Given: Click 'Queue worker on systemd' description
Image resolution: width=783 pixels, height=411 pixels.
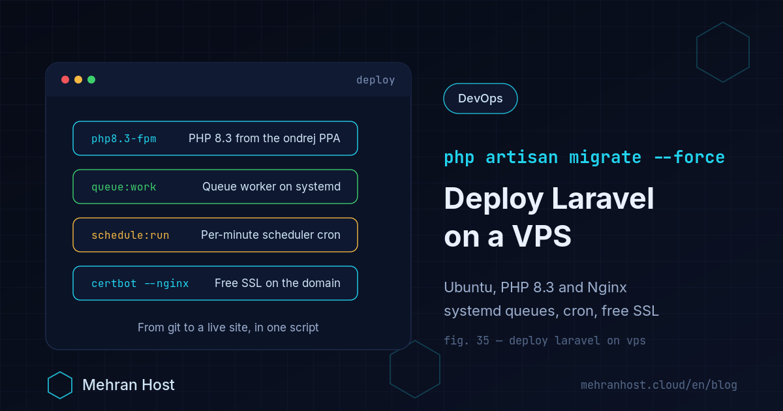Looking at the screenshot, I should pos(271,187).
